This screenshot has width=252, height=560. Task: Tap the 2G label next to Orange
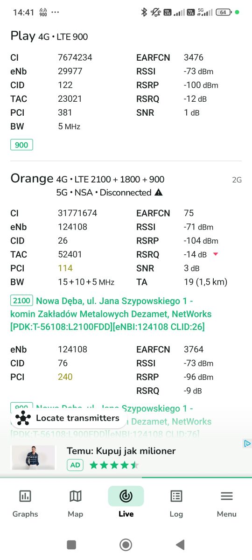237,180
